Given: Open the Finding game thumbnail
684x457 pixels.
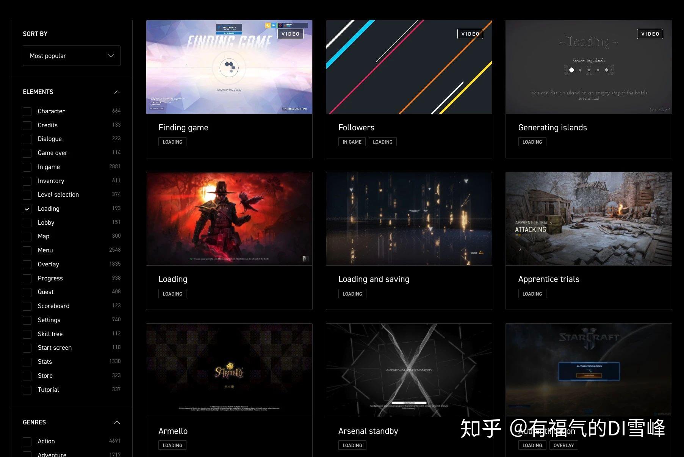Looking at the screenshot, I should (229, 67).
